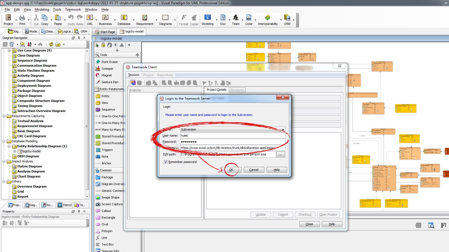Collapse the Requirements Capturing tree node
The width and height of the screenshot is (449, 252).
pyautogui.click(x=4, y=116)
